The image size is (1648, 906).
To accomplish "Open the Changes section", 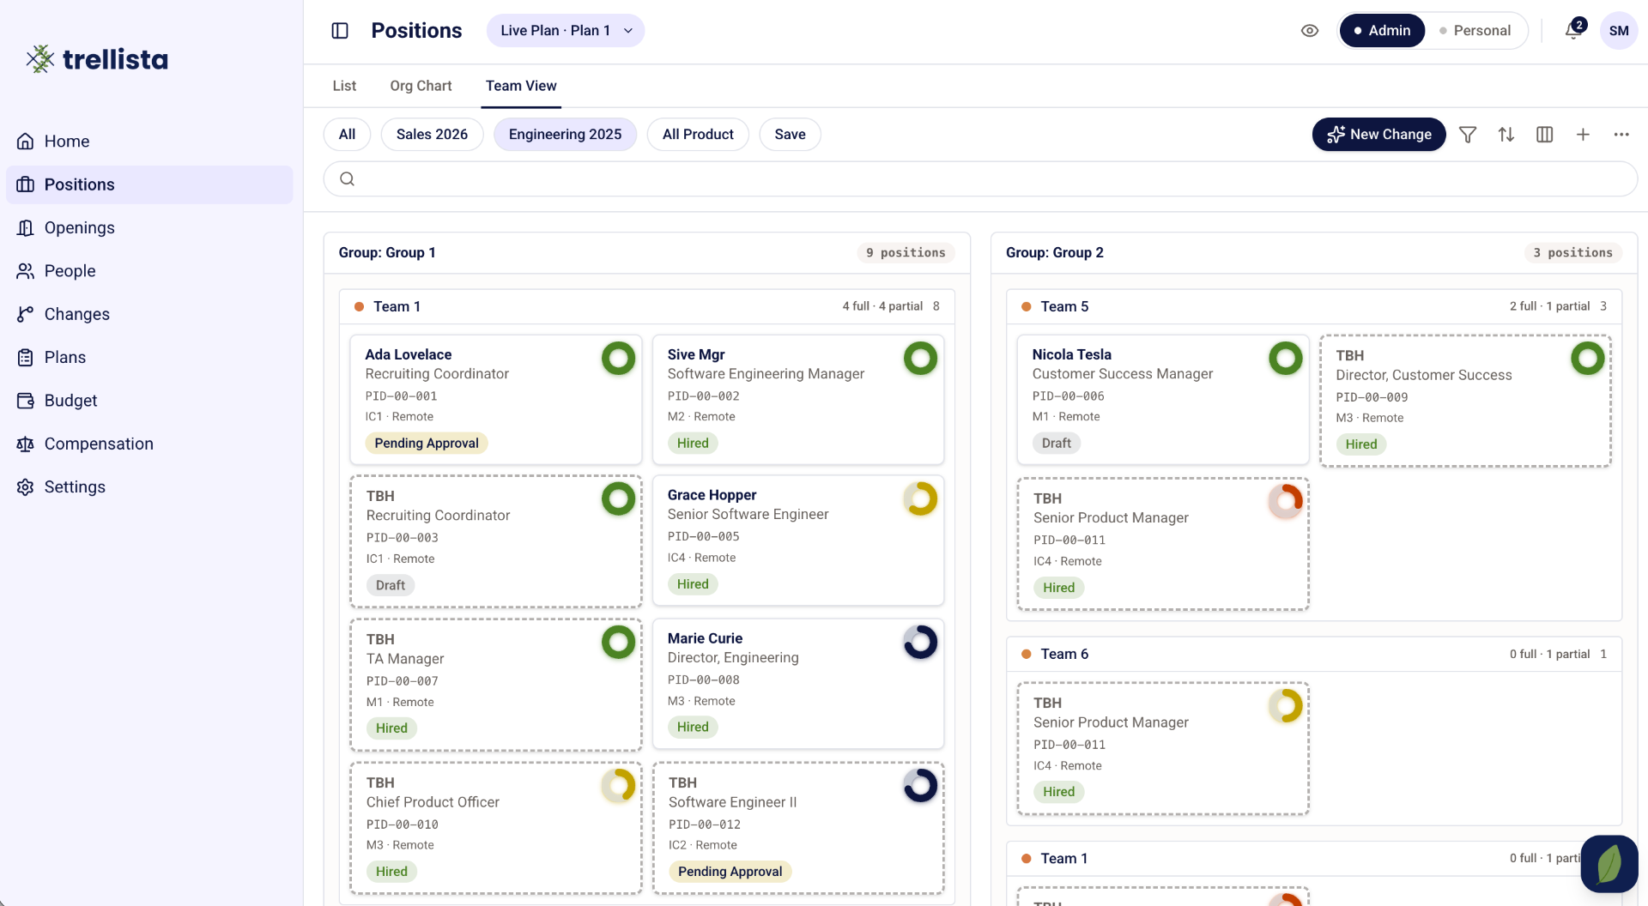I will 149,314.
